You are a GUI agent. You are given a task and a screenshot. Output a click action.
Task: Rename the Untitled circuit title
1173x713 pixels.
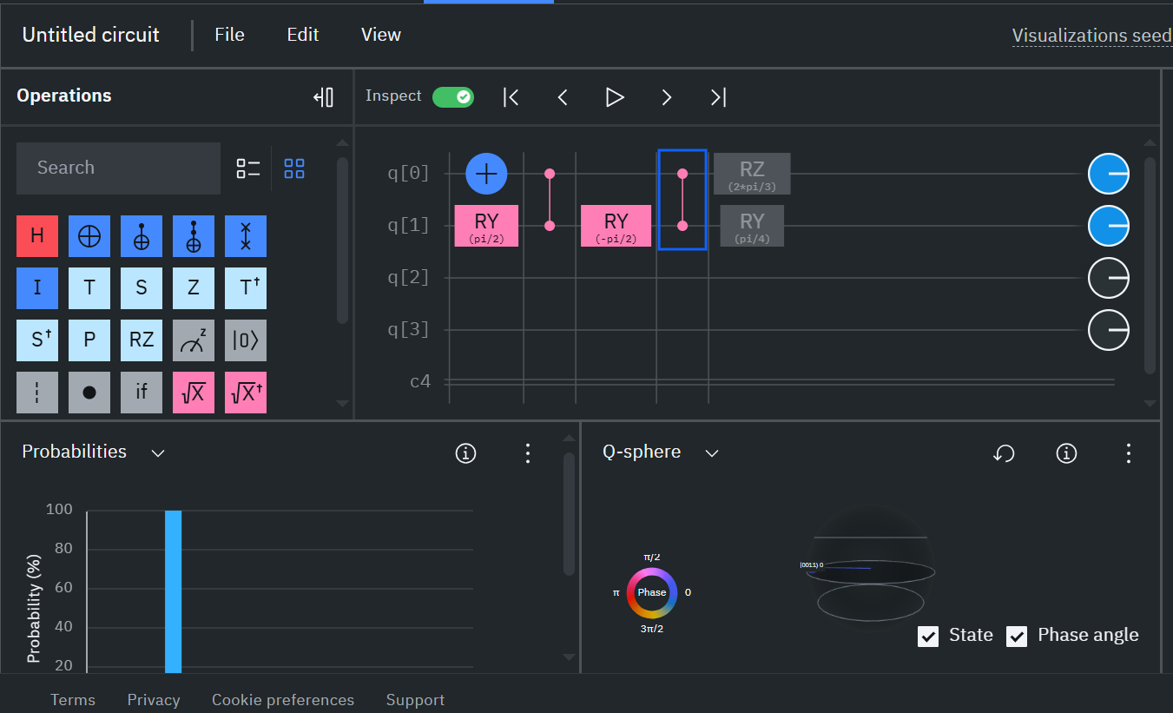(x=91, y=35)
